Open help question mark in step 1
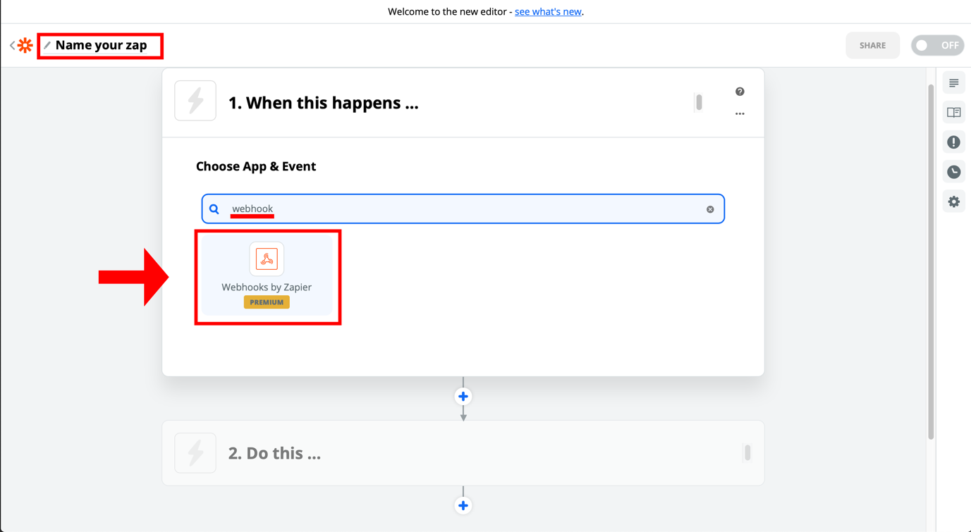Image resolution: width=971 pixels, height=532 pixels. click(x=740, y=92)
